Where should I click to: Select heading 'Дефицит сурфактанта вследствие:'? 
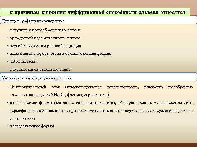pos(34,21)
